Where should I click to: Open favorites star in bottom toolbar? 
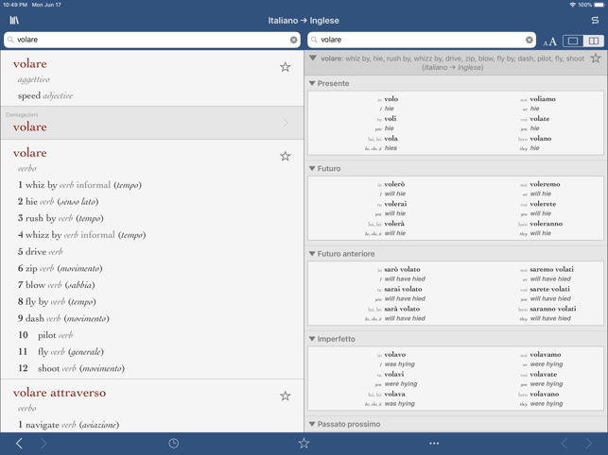304,444
